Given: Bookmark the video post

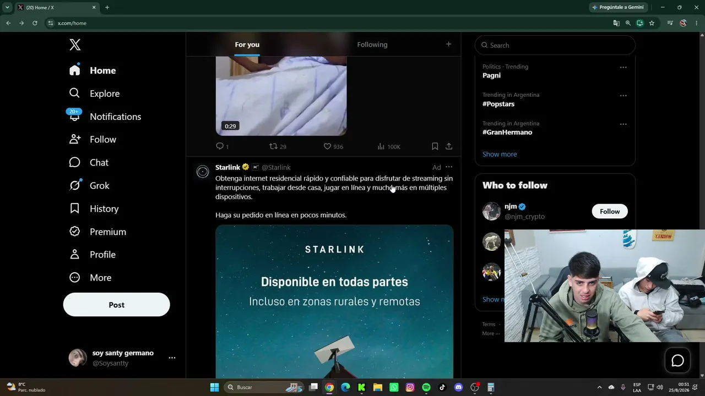Looking at the screenshot, I should click(x=435, y=146).
